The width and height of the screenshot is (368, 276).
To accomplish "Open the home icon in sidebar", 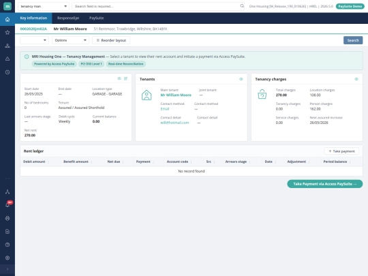I will coord(7,20).
